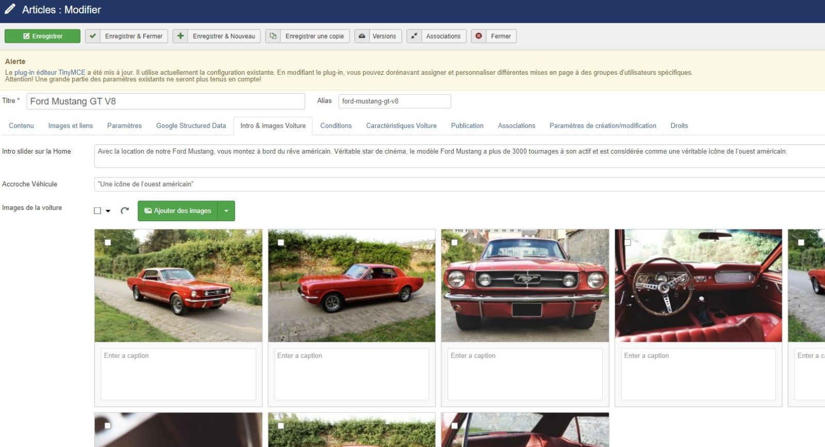Click the Mustang front grille thumbnail
825x447 pixels.
click(525, 286)
